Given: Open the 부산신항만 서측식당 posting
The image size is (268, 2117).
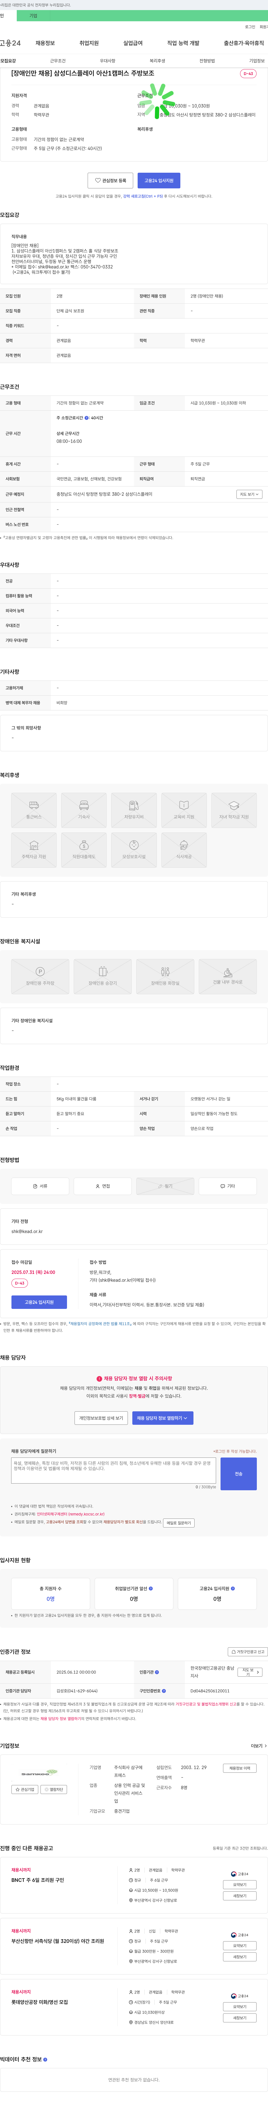Looking at the screenshot, I should (x=58, y=1941).
